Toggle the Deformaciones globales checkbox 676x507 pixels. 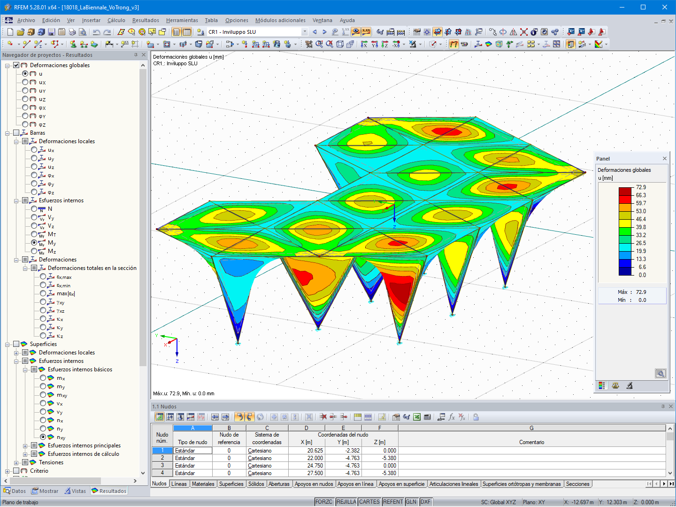coord(16,65)
